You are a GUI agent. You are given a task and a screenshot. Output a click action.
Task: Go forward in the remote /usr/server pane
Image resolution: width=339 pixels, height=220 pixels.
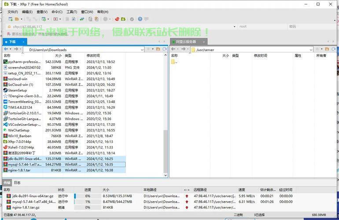click(183, 49)
